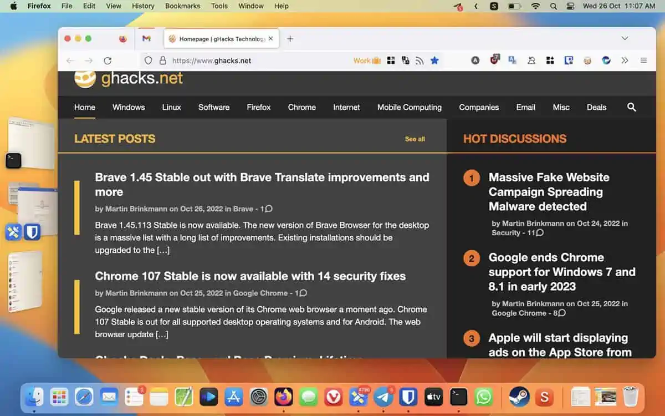Click the site security padlock icon
The height and width of the screenshot is (416, 665).
(x=162, y=60)
